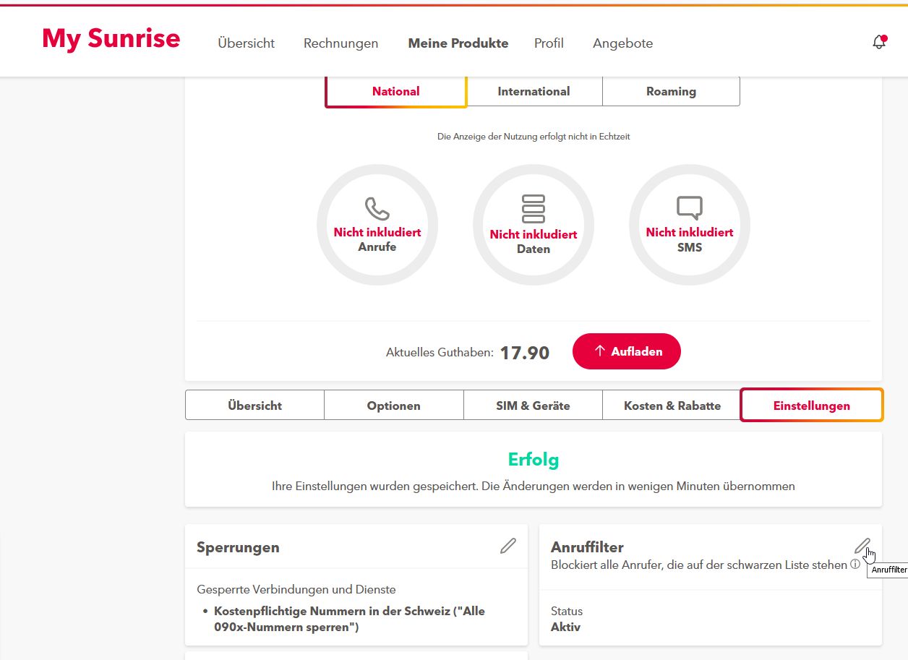908x660 pixels.
Task: Go to Profil in top navigation
Action: tap(549, 43)
